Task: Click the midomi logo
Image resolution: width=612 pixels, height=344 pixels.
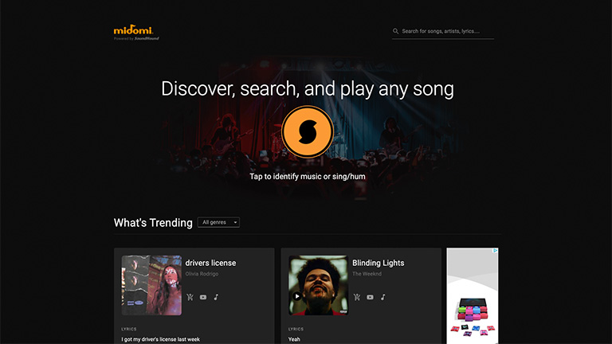Action: [132, 30]
